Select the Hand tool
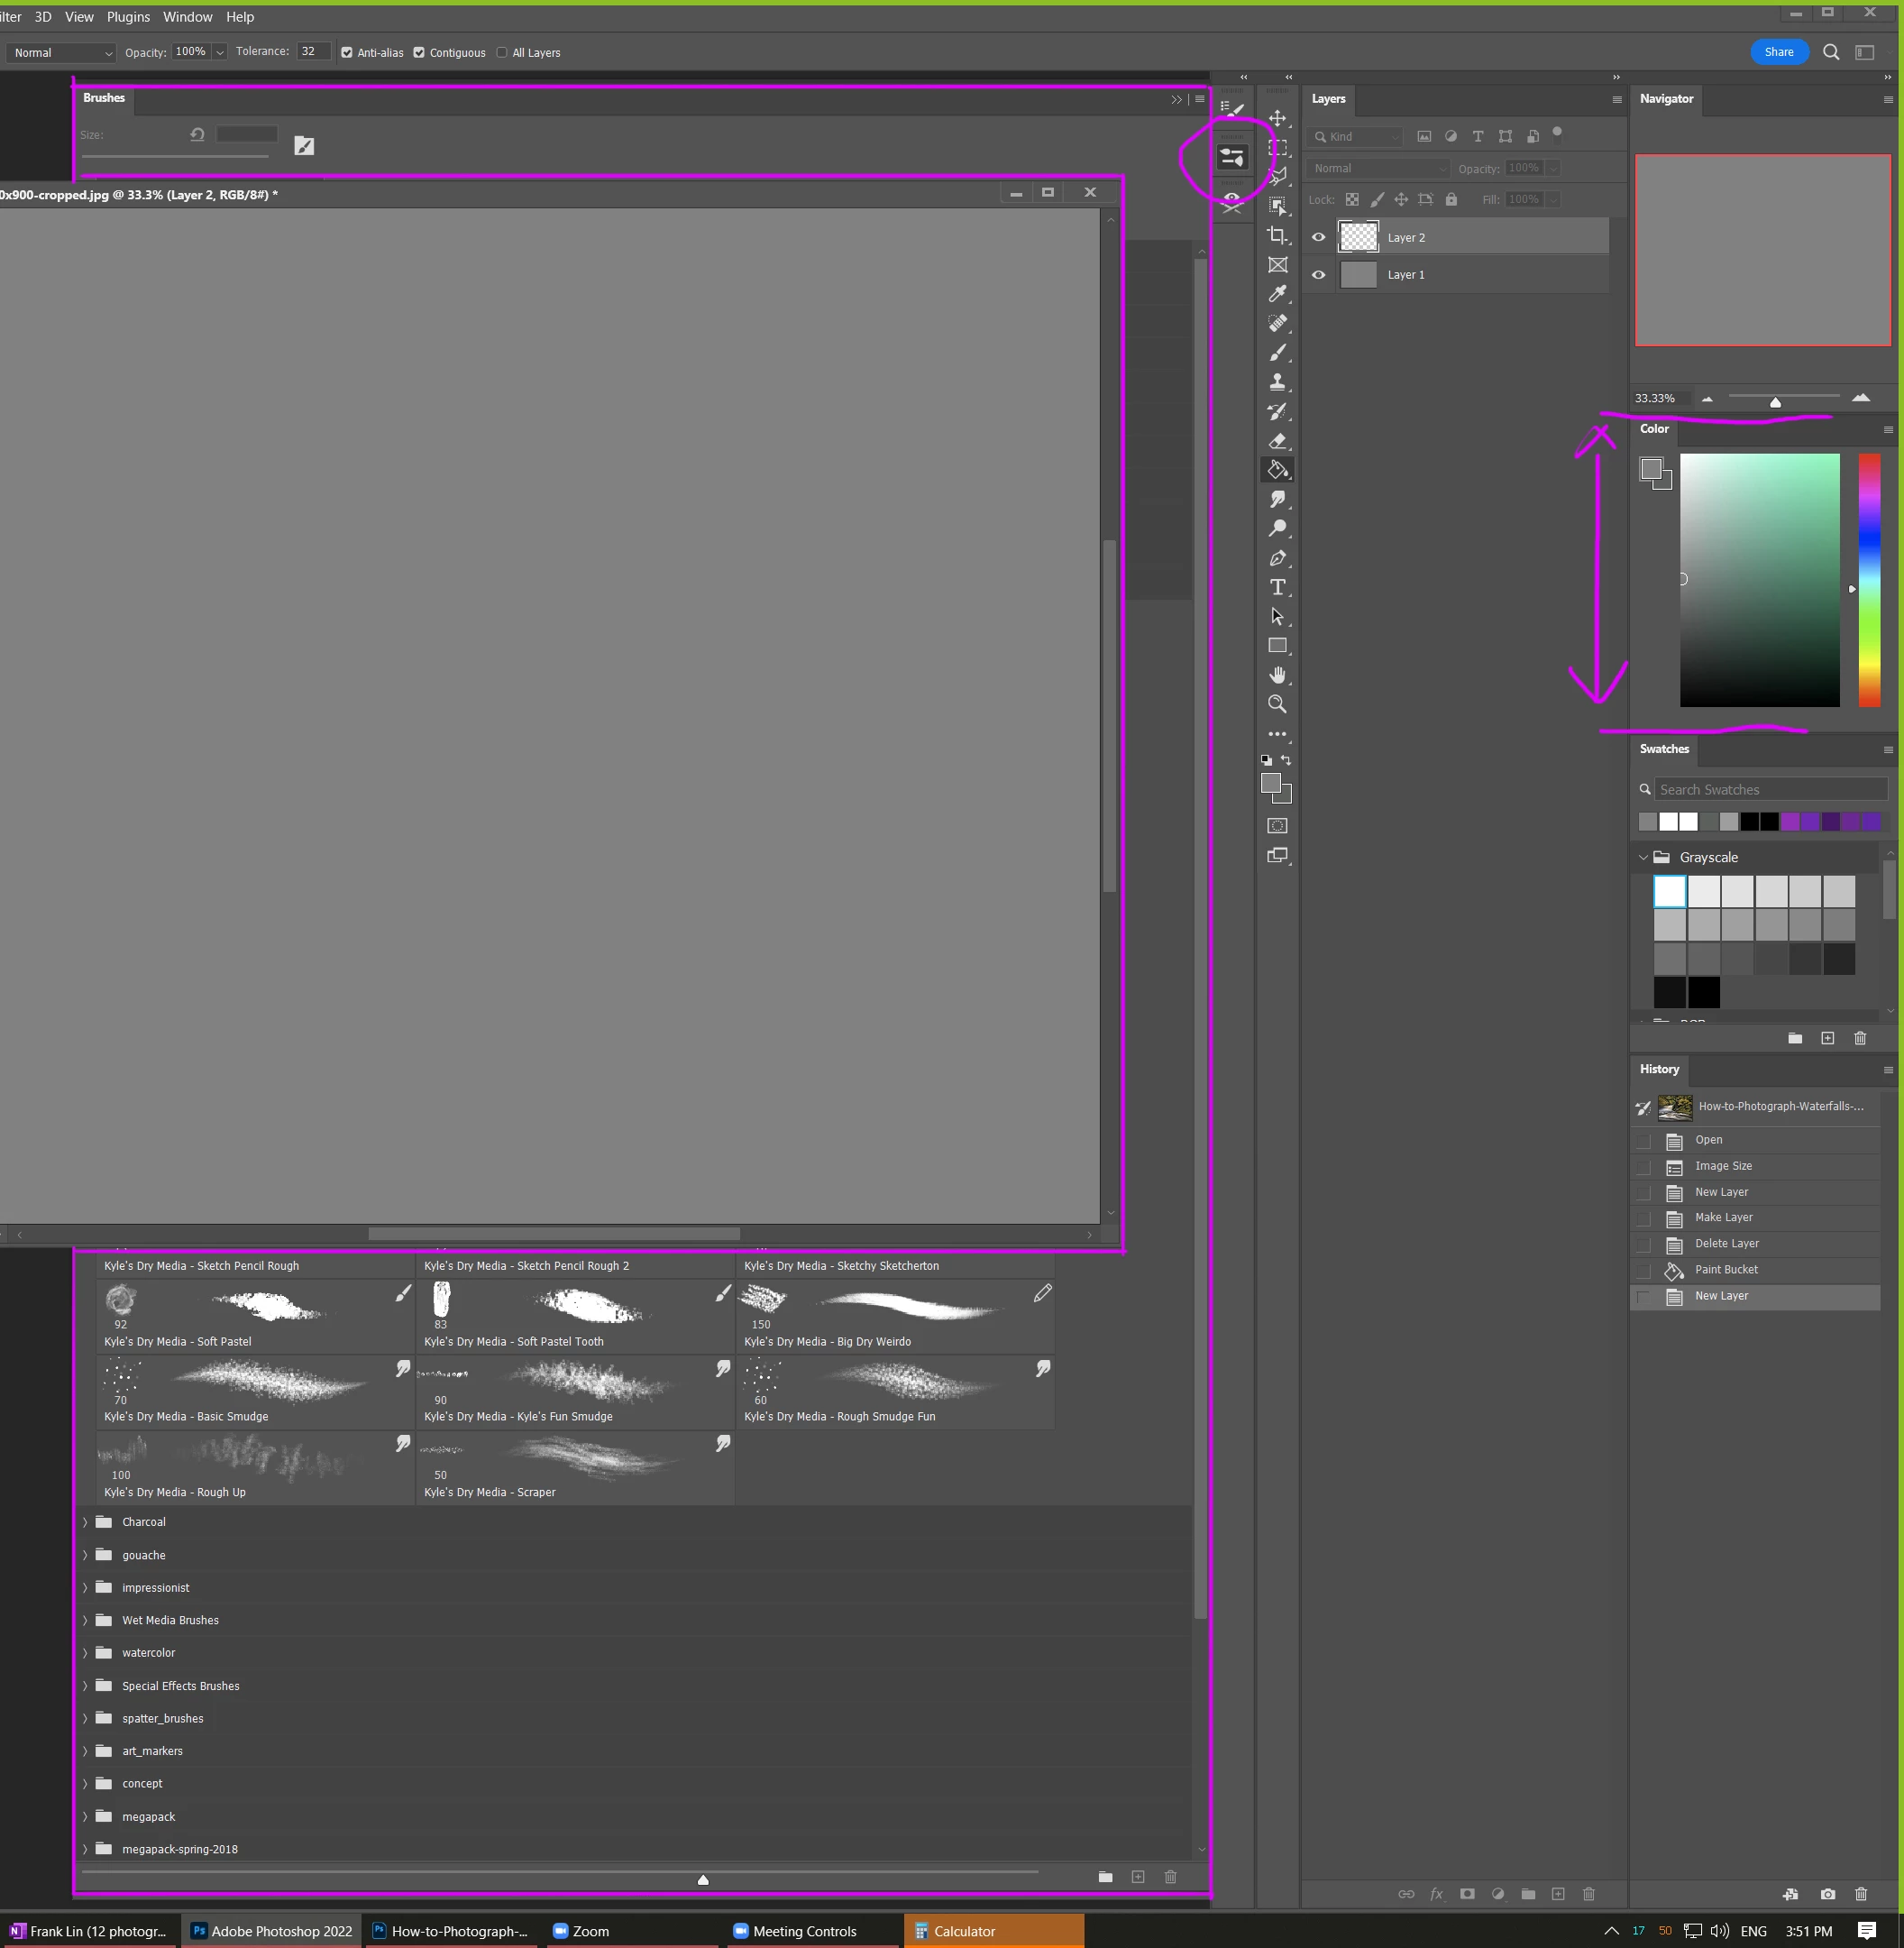1904x1948 pixels. (1277, 675)
